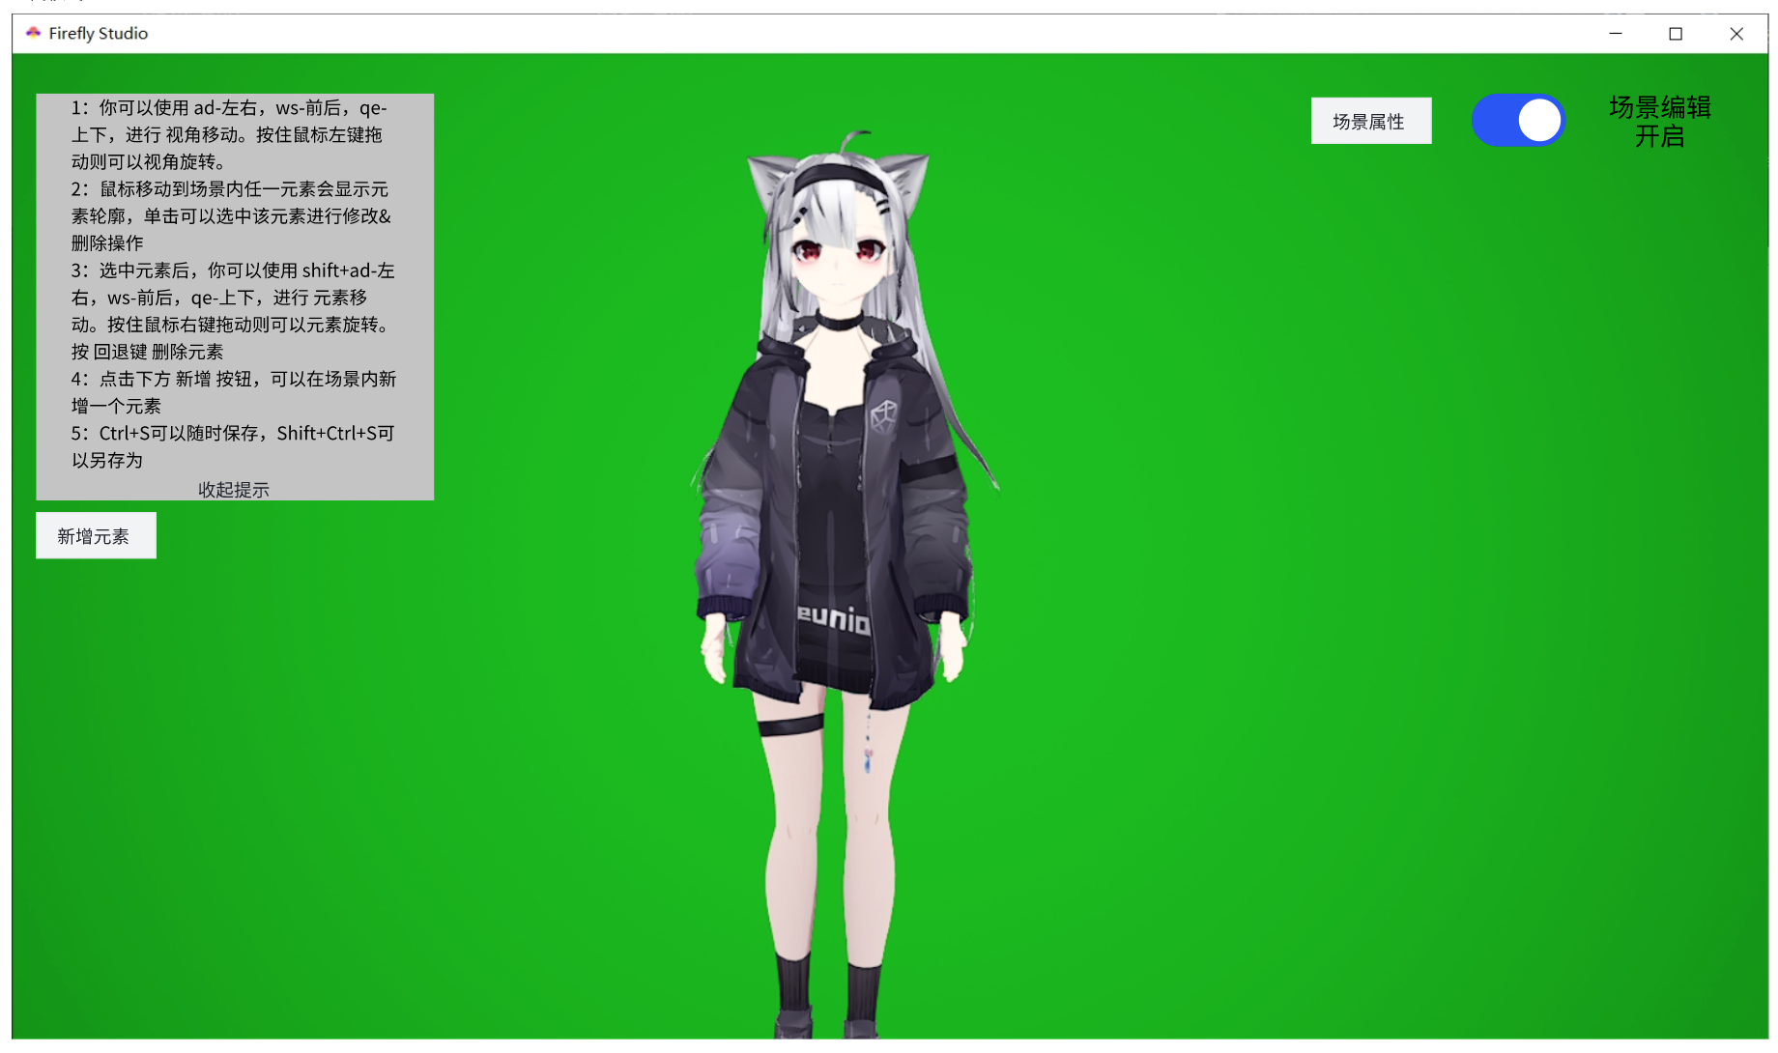
Task: Click the character's black choker
Action: point(838,320)
